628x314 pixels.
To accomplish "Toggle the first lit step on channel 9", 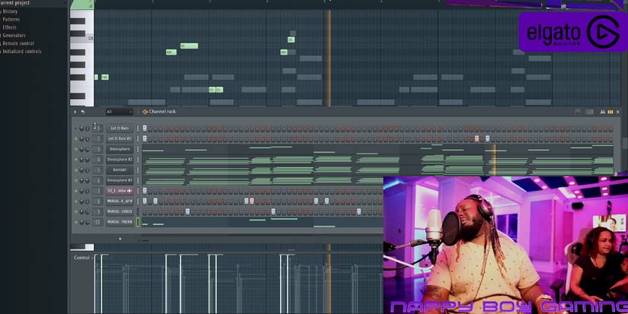I will click(x=187, y=211).
